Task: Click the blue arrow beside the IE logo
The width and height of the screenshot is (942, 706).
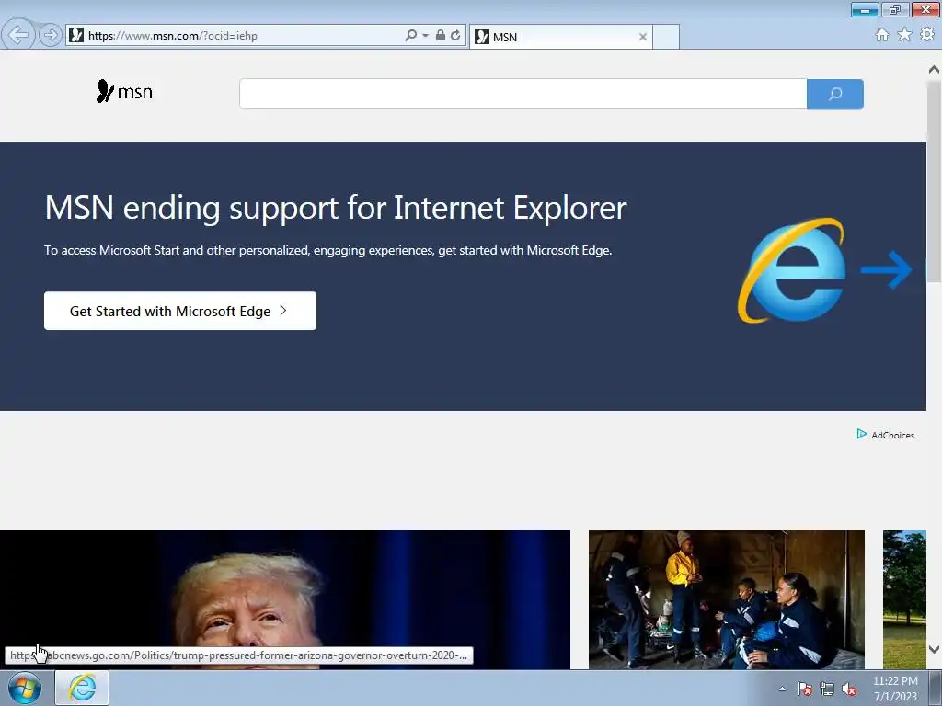Action: [887, 269]
